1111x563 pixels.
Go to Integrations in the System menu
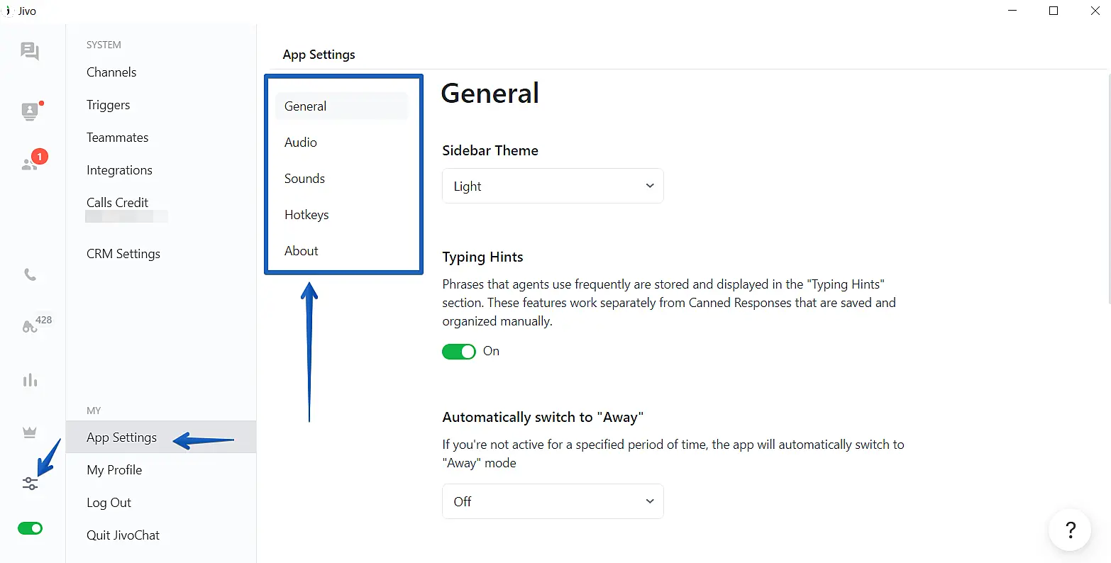coord(119,170)
